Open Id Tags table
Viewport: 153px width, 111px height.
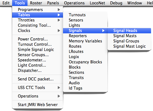tap(85, 88)
